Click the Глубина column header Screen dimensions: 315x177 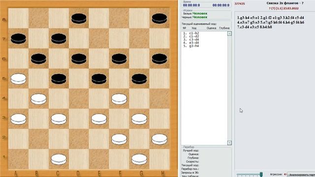[224, 28]
